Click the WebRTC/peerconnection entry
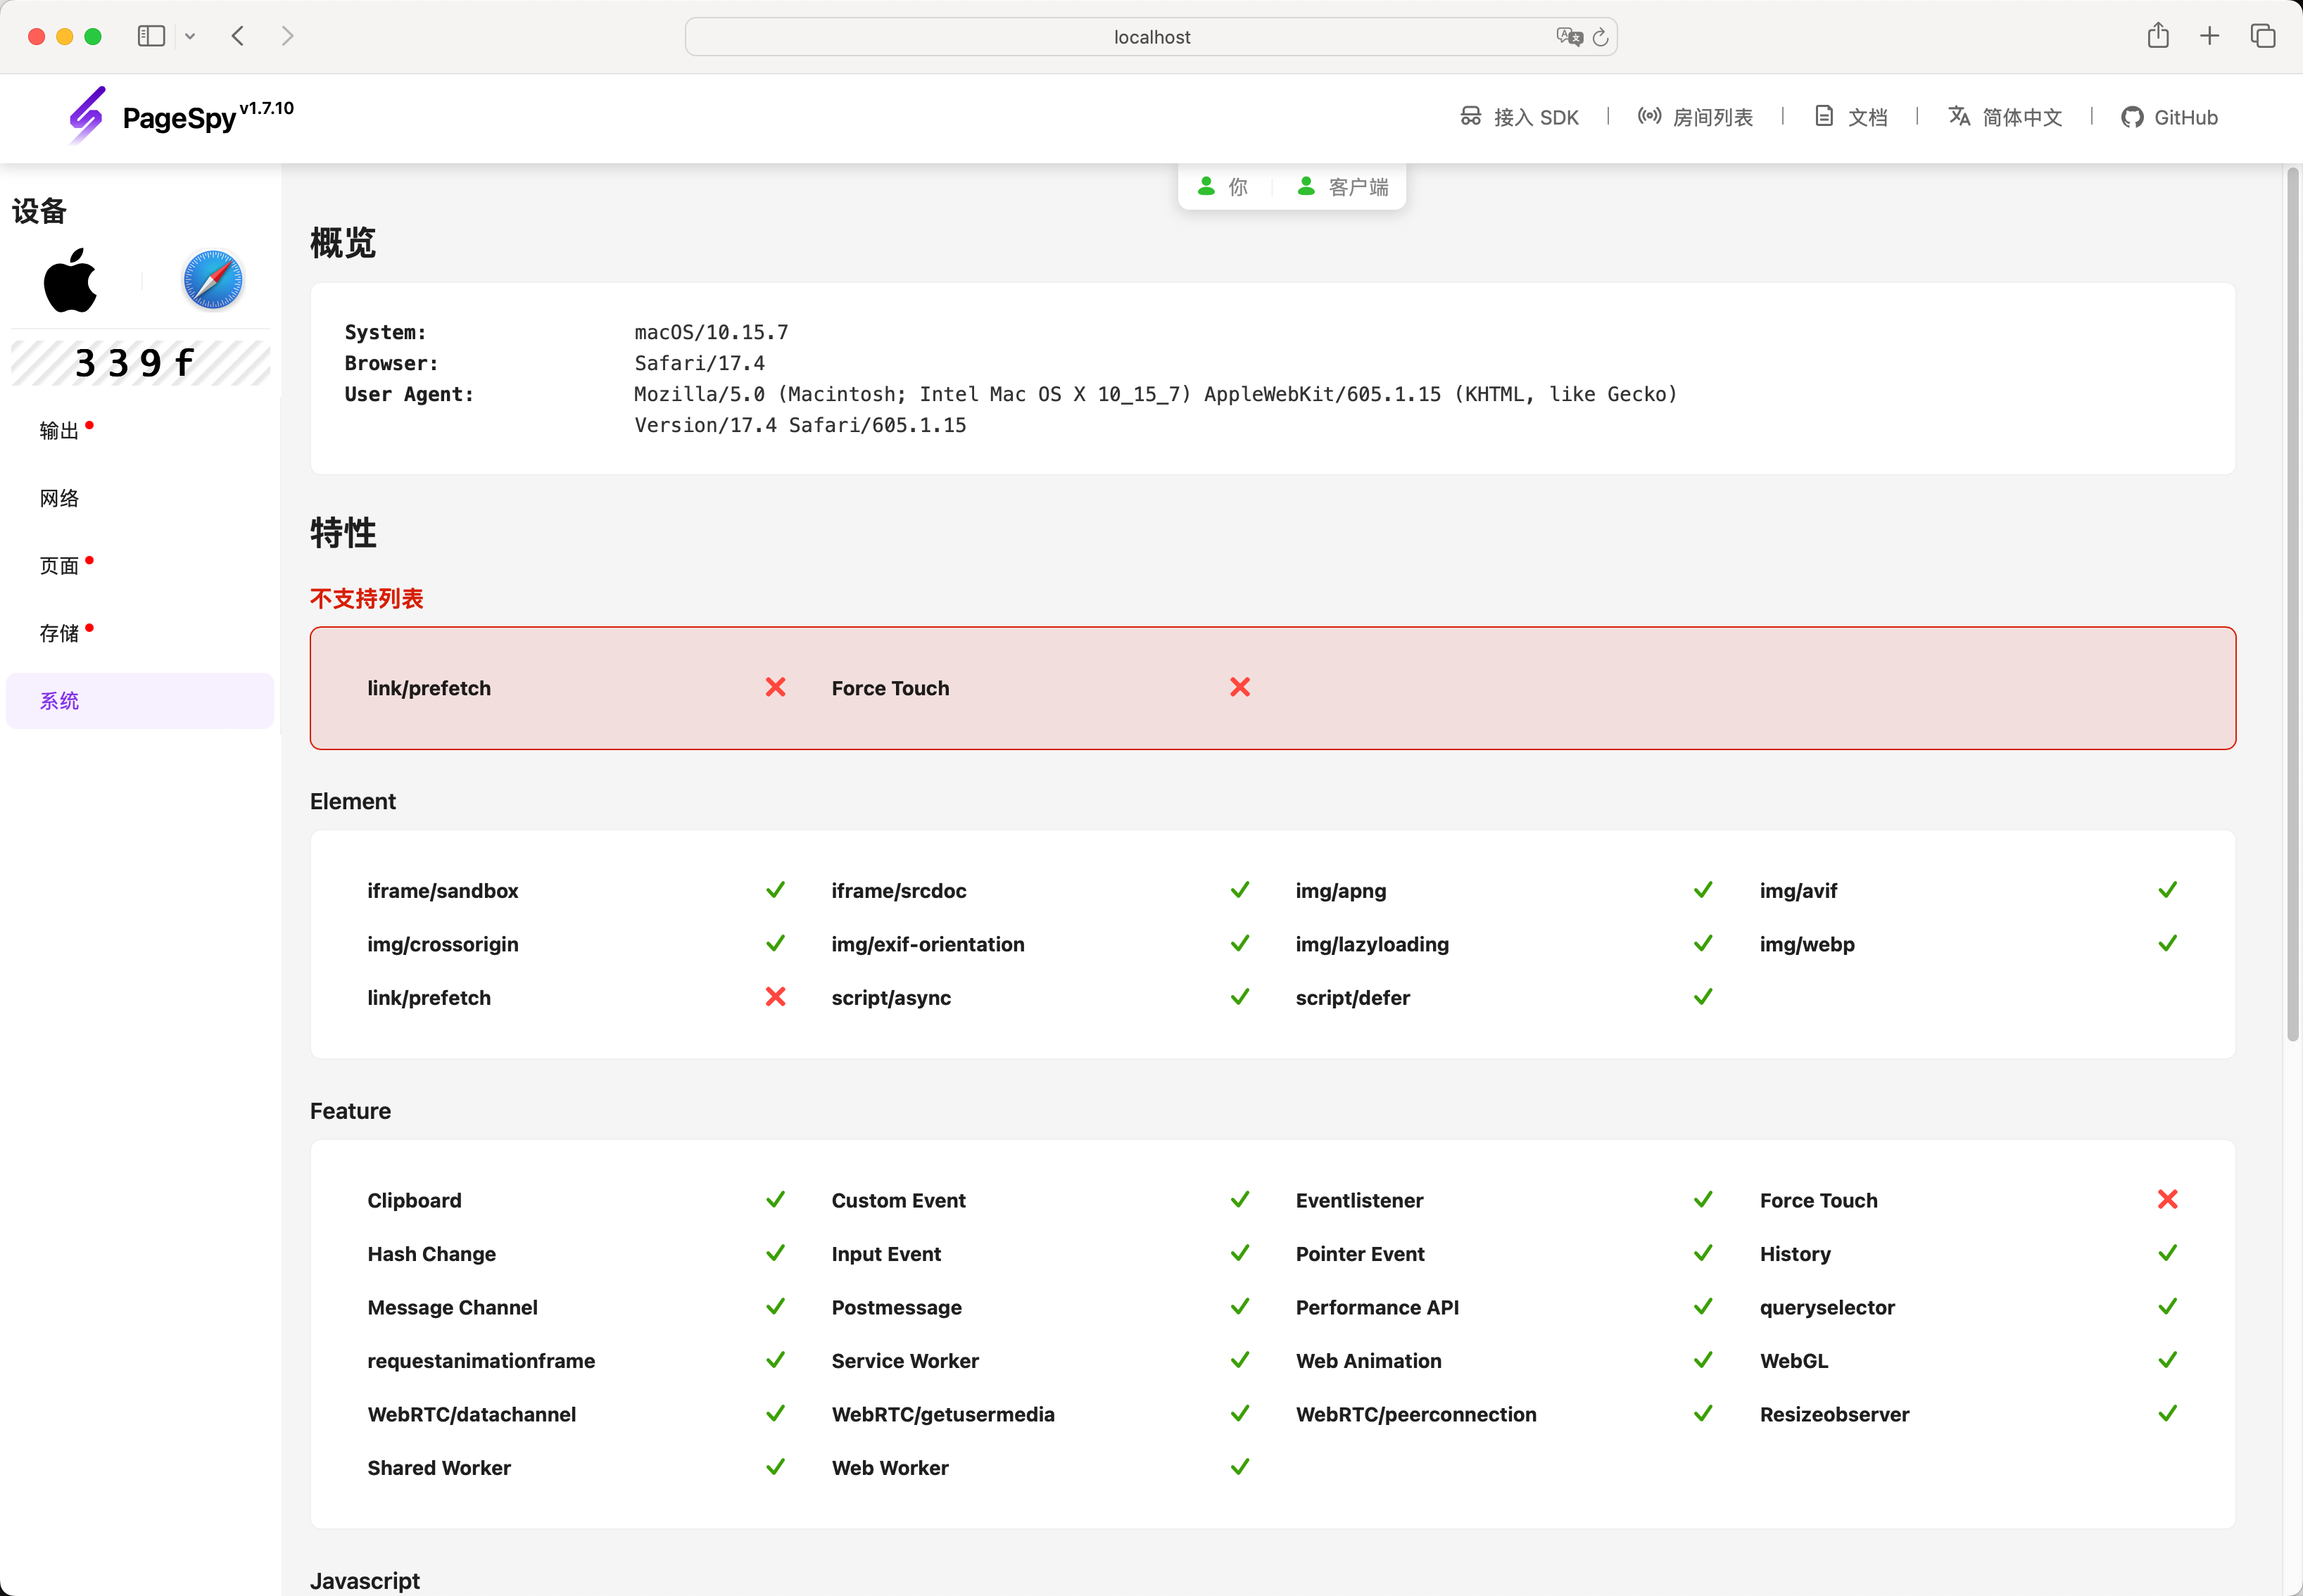The image size is (2303, 1596). (1416, 1415)
